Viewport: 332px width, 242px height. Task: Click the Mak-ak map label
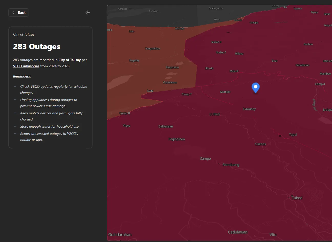coord(234,71)
